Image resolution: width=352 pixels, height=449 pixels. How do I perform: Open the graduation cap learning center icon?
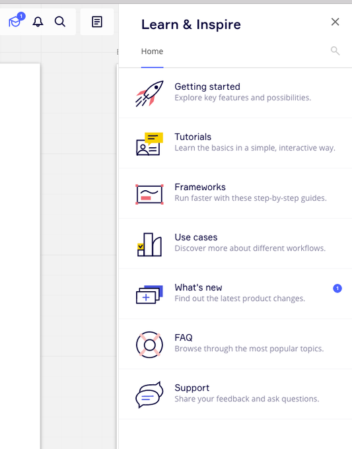[x=15, y=21]
